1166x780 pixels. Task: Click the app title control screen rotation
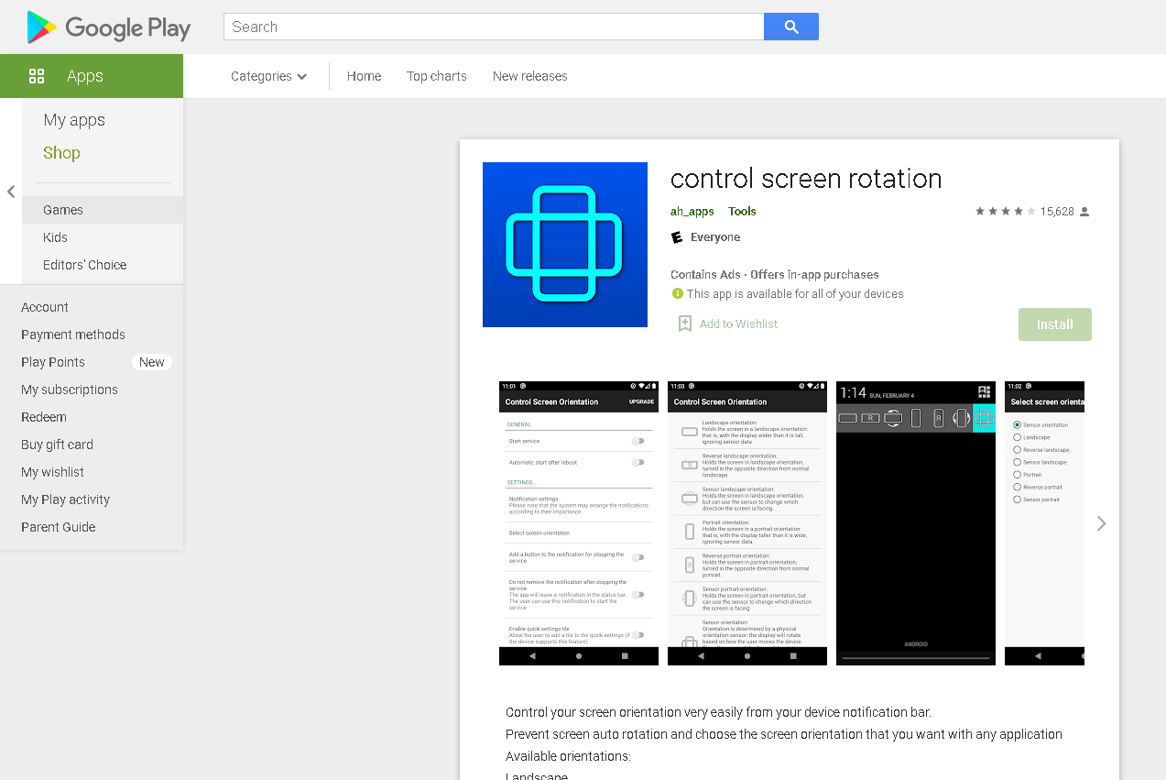(806, 178)
